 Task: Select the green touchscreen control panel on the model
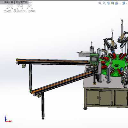(x=94, y=60)
